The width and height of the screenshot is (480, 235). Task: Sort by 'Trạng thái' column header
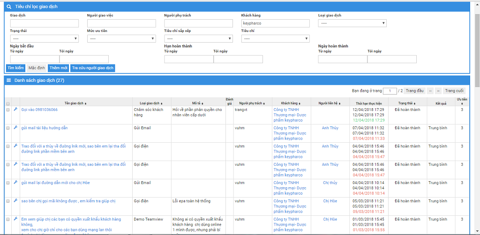pyautogui.click(x=407, y=103)
